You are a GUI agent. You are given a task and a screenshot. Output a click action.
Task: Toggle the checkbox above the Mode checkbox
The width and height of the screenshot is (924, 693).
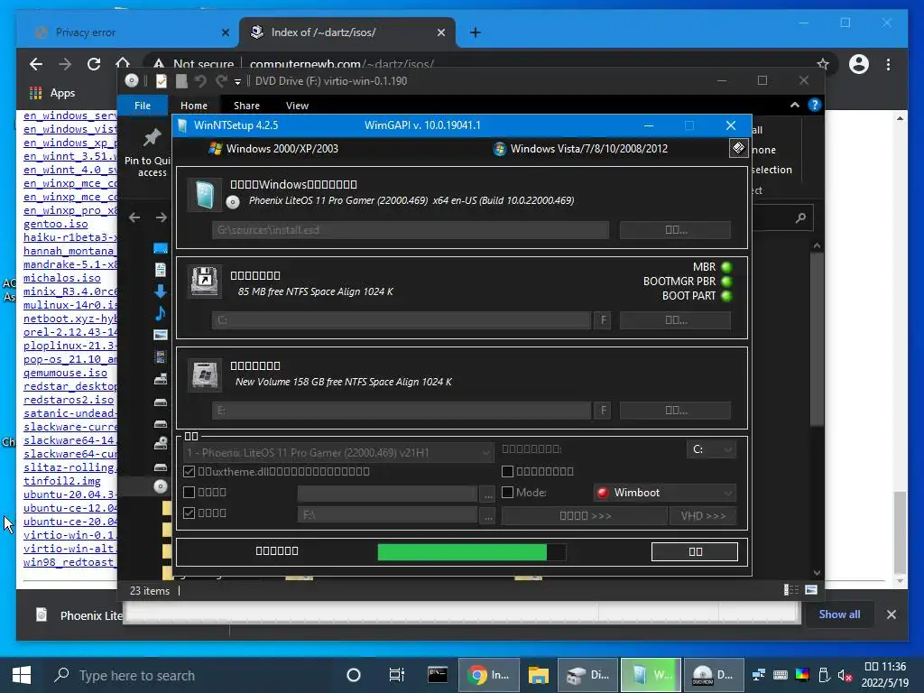tap(507, 471)
